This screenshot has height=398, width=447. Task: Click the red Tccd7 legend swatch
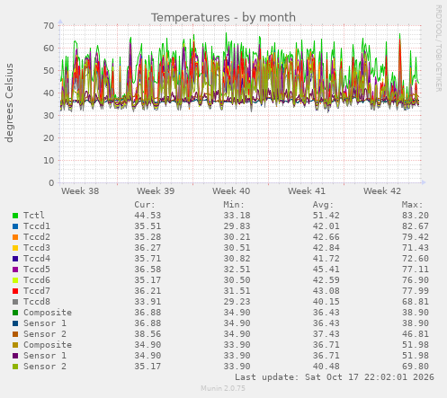click(15, 291)
